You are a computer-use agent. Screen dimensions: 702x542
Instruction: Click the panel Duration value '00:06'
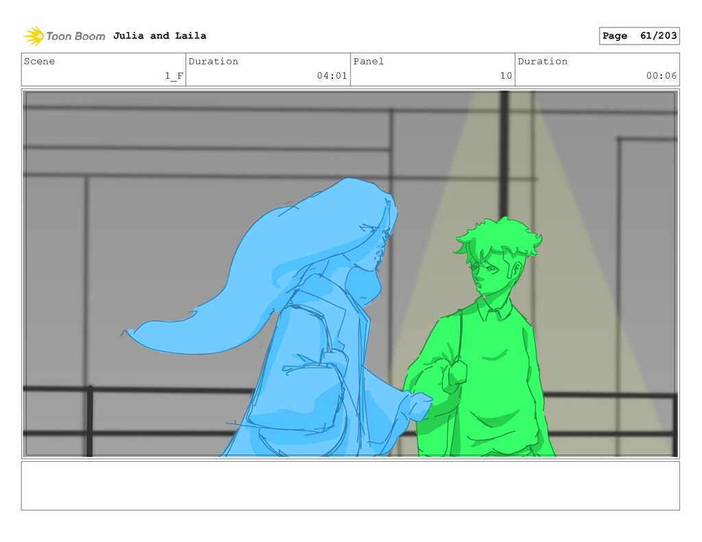[662, 75]
